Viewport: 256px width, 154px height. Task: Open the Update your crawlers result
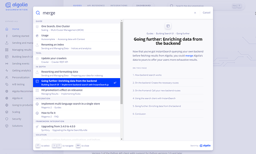[76, 60]
